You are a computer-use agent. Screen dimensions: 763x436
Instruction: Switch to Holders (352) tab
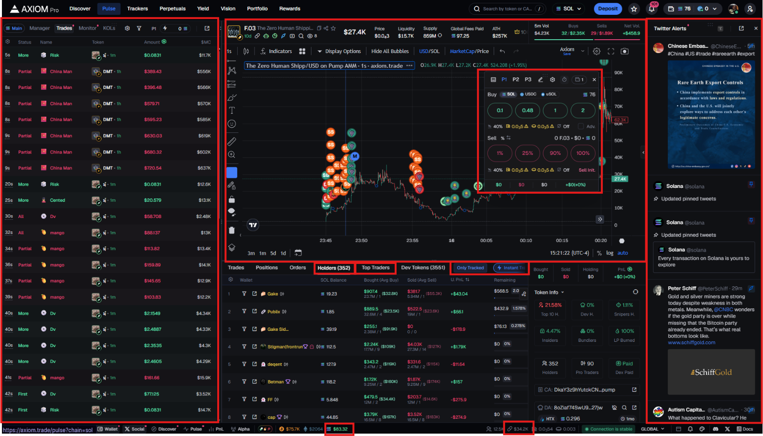(334, 268)
